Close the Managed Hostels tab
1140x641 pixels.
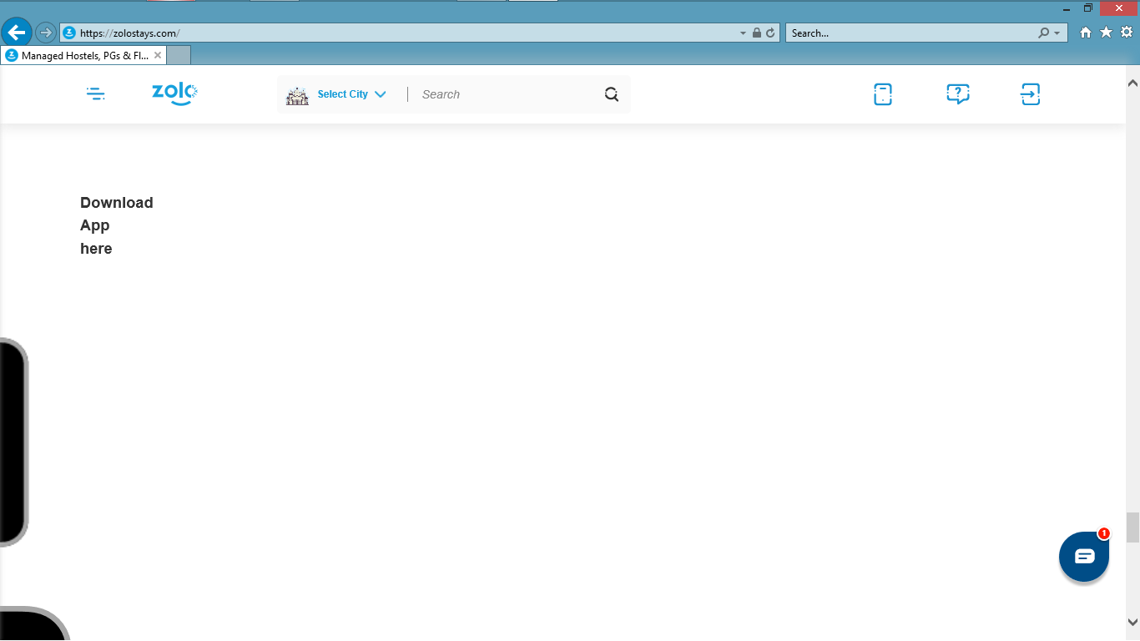[158, 55]
